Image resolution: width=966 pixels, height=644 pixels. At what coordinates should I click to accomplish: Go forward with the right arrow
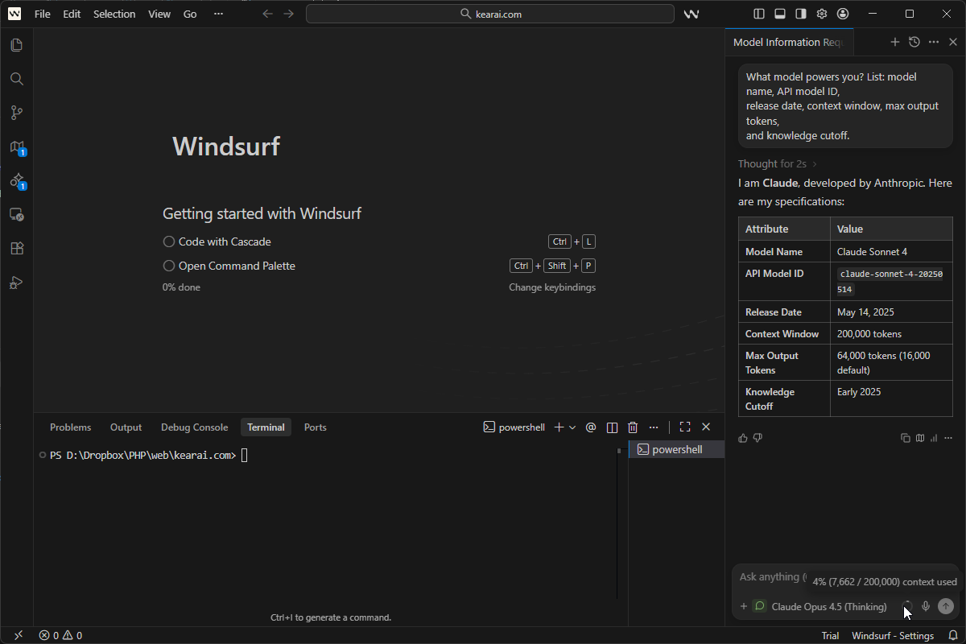(x=289, y=14)
